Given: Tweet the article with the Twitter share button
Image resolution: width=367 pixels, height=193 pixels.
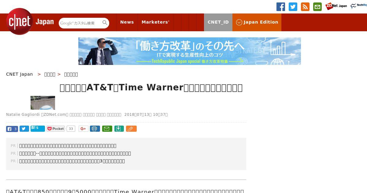Looking at the screenshot, I should coord(24,129).
